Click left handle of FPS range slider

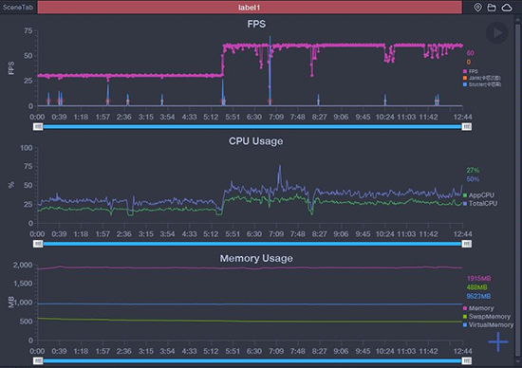point(38,127)
